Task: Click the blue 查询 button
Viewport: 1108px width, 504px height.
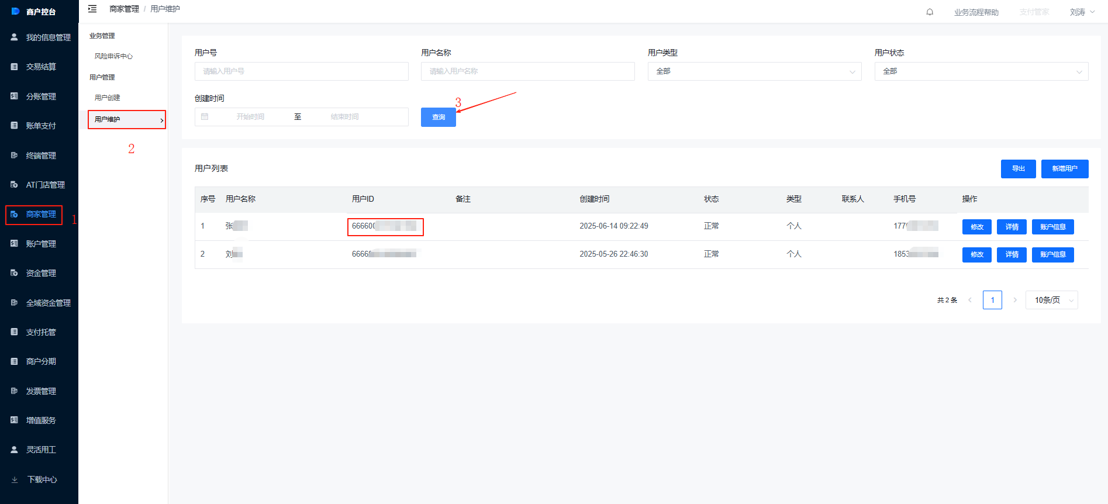Action: pos(439,117)
